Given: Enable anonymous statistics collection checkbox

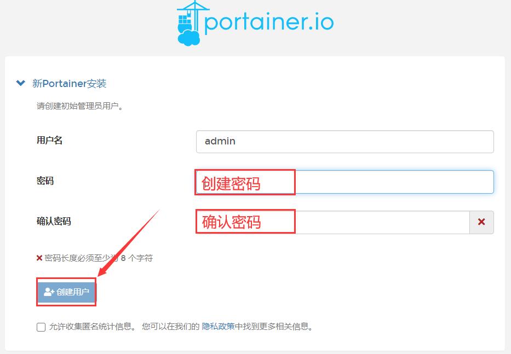Looking at the screenshot, I should coord(41,327).
